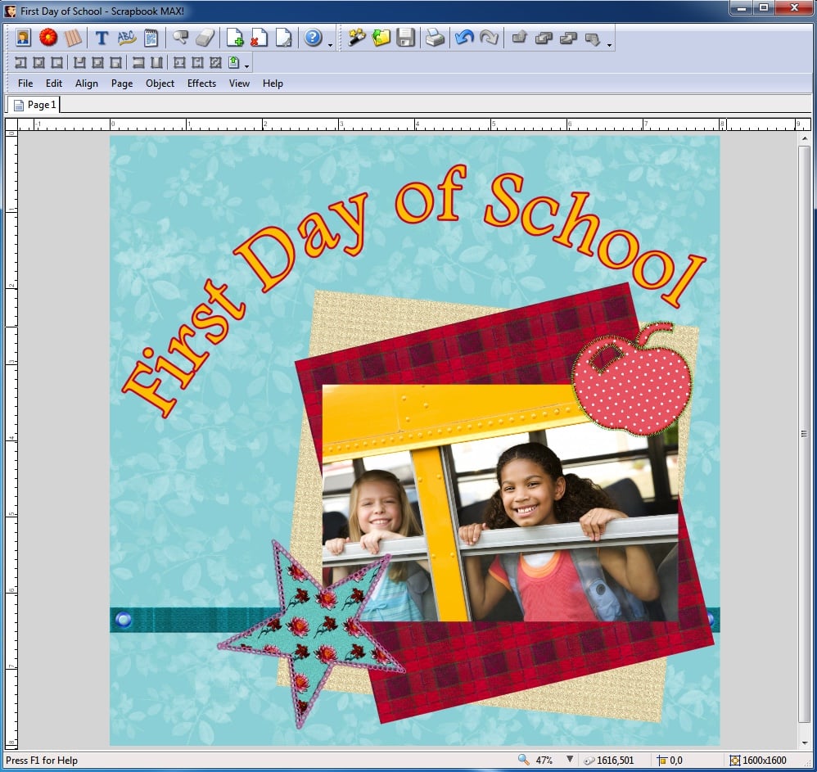The image size is (817, 772).
Task: Click the 1600x1600 page size readout
Action: click(x=764, y=761)
